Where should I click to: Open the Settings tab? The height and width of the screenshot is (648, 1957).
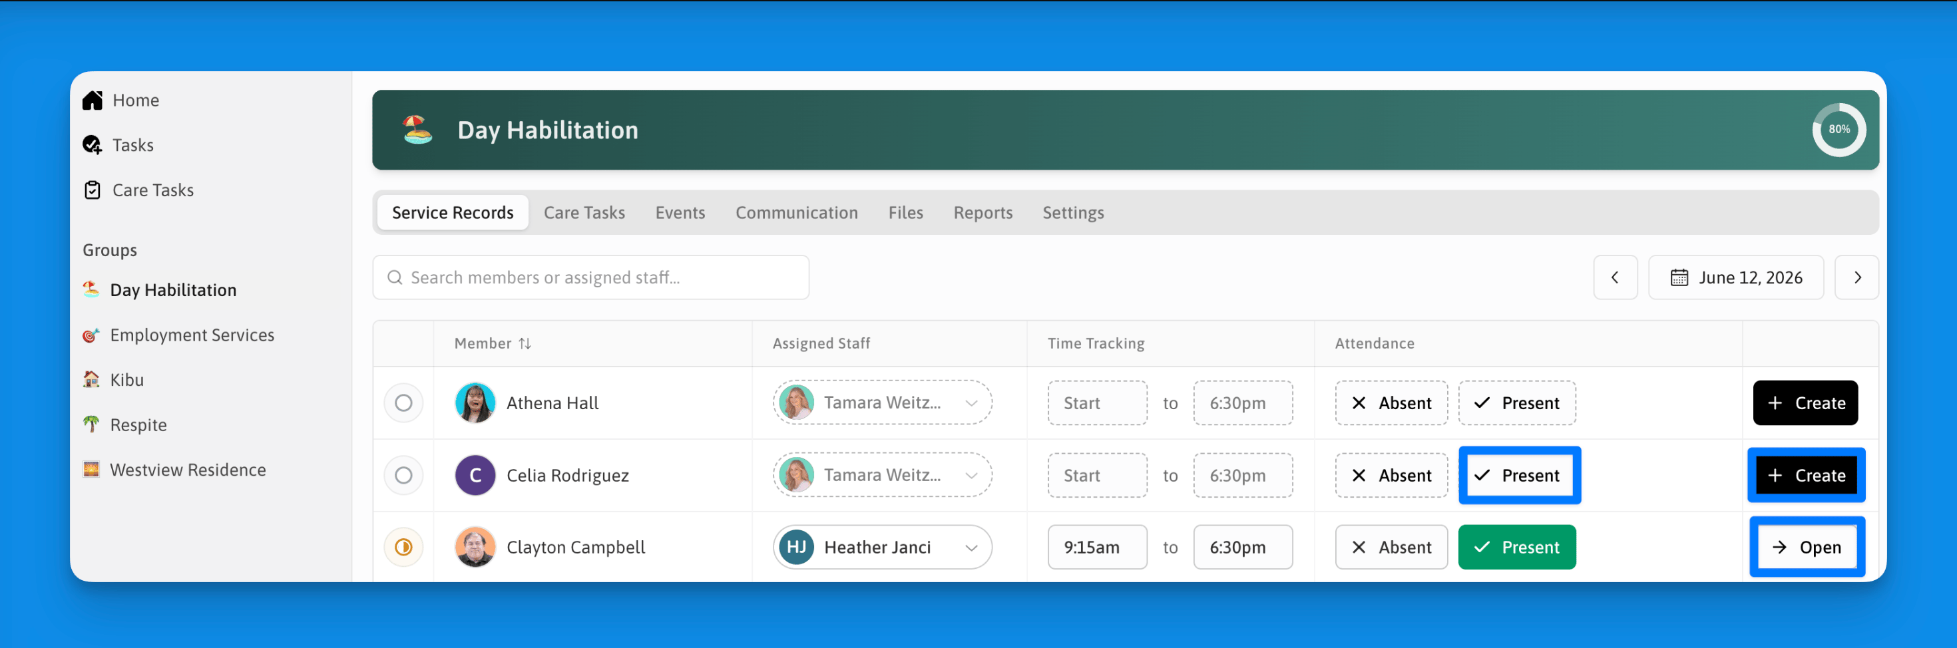(x=1073, y=213)
